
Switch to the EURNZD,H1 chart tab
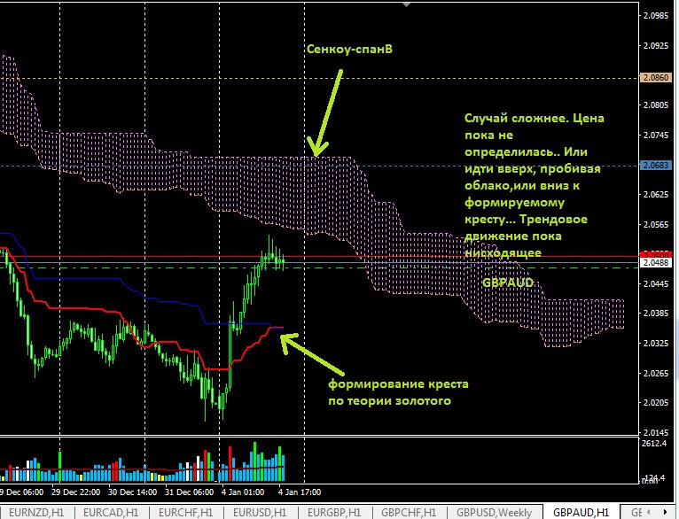click(x=36, y=513)
